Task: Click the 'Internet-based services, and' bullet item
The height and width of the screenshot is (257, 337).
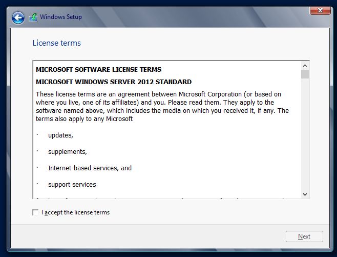Action: tap(90, 168)
